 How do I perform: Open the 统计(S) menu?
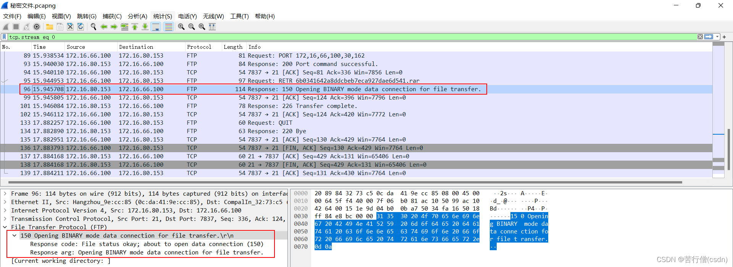(x=163, y=16)
